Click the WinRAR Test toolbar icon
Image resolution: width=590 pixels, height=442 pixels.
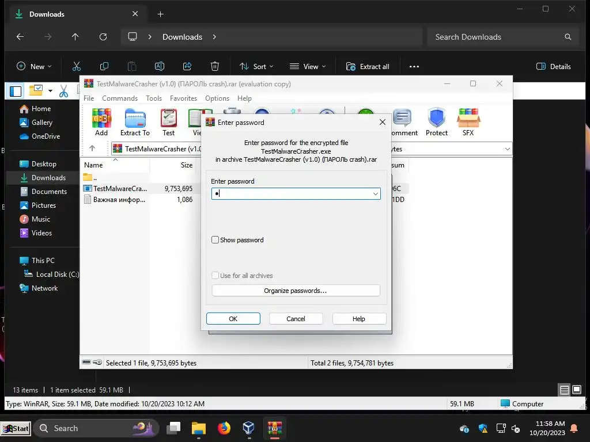coord(169,122)
